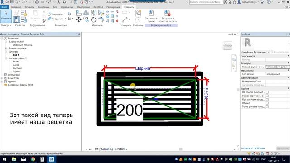The height and width of the screenshot is (163, 290).
Task: Collapse the Фасады (Фасад 1) node
Action: 5,58
